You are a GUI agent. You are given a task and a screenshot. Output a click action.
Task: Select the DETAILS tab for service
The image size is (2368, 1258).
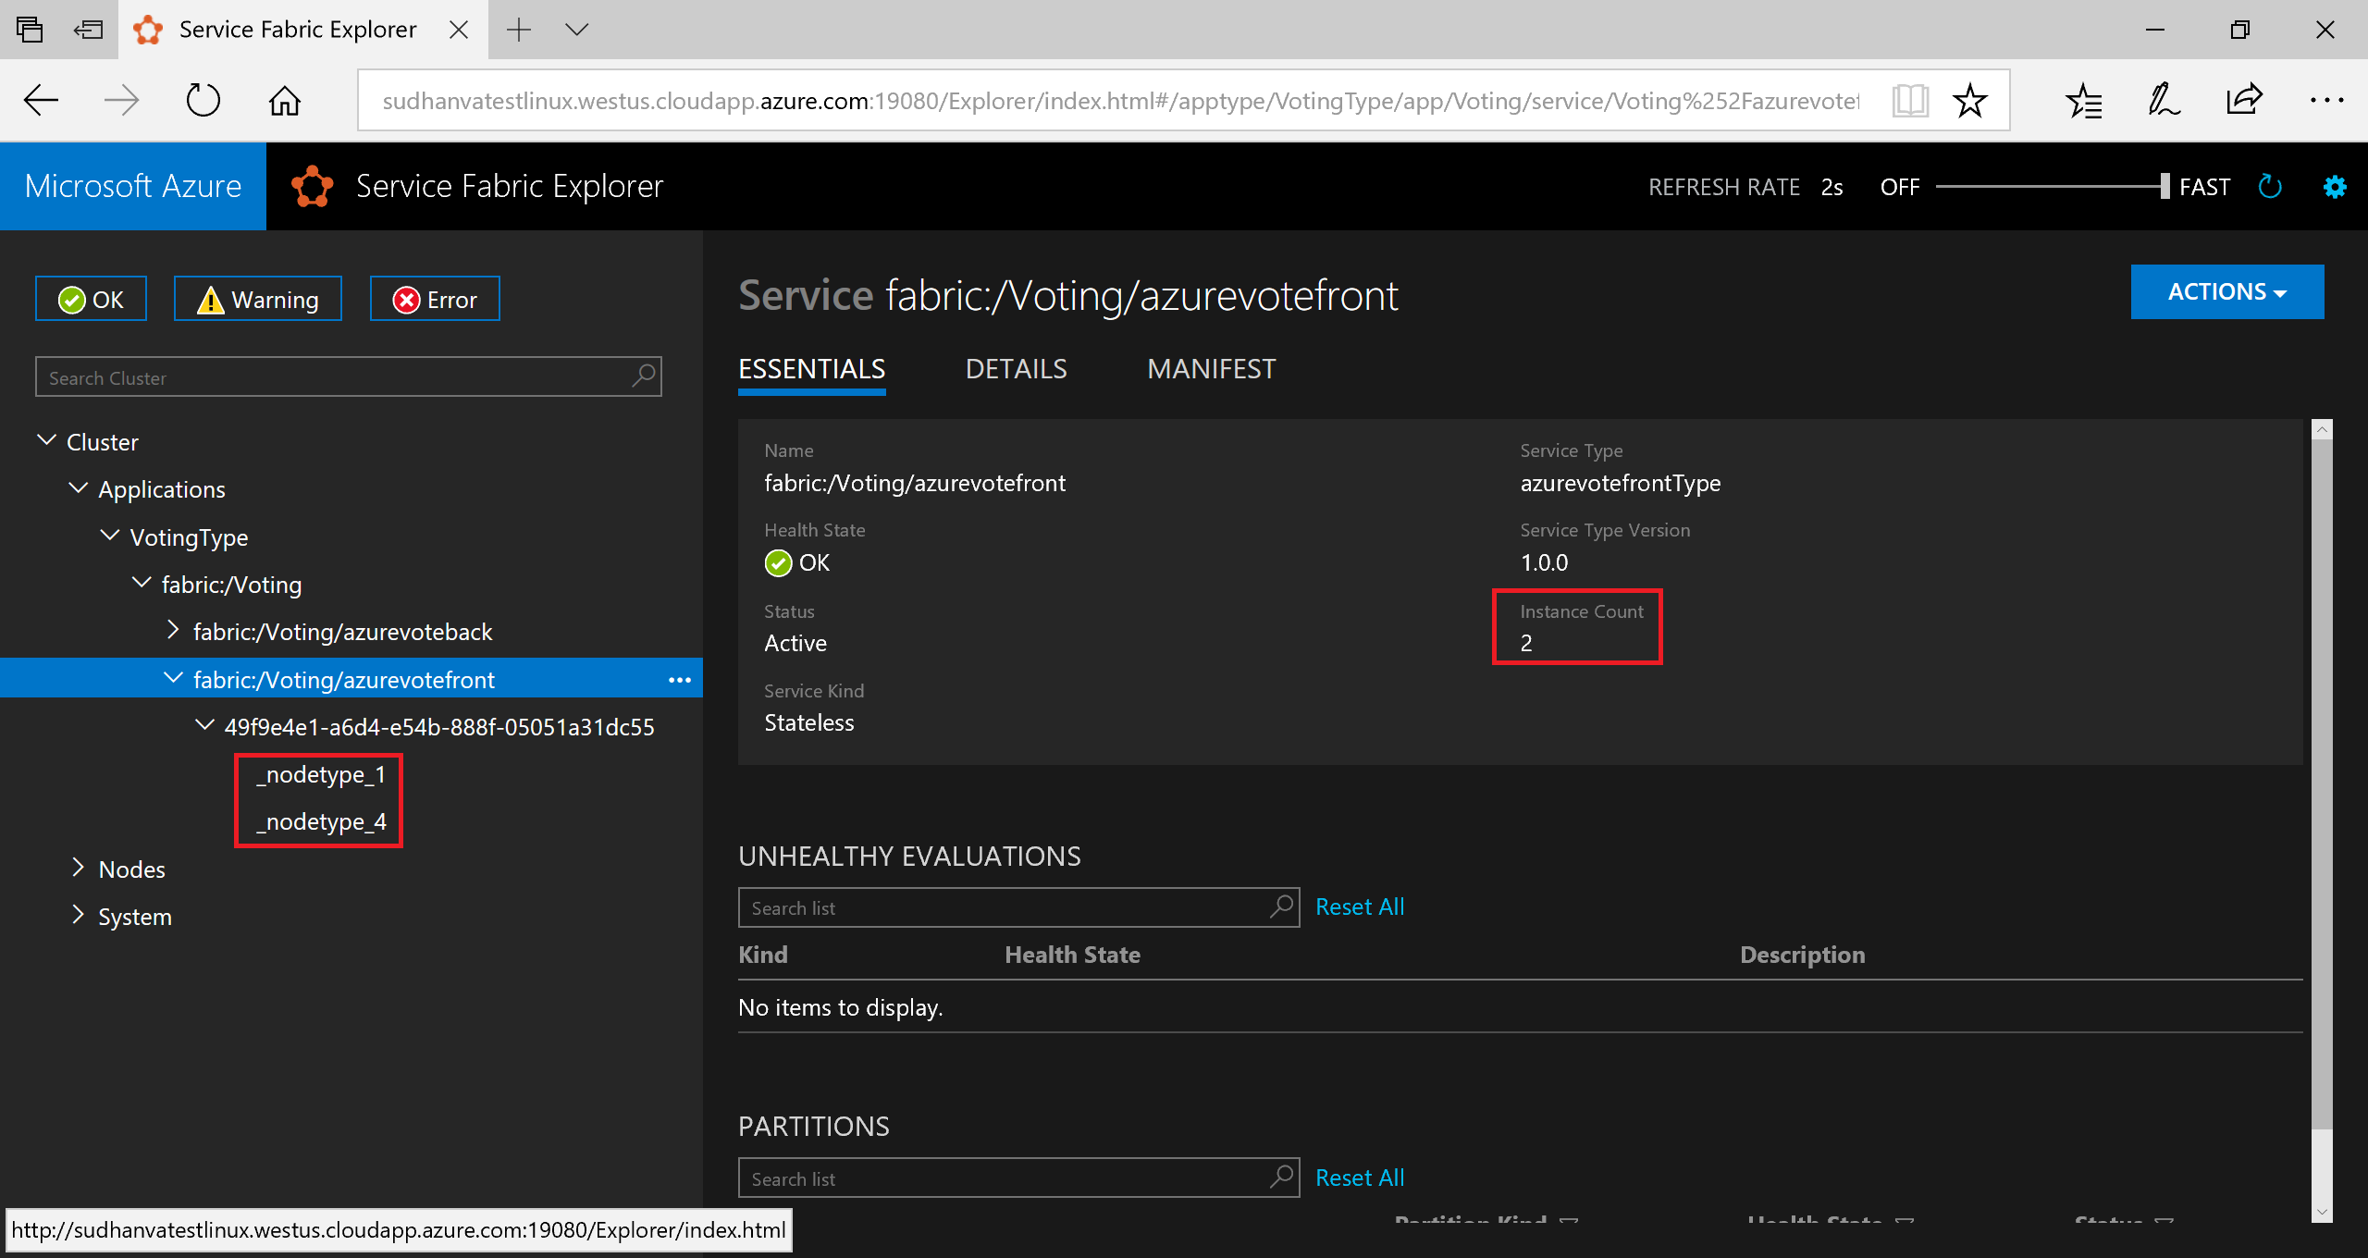tap(1015, 370)
